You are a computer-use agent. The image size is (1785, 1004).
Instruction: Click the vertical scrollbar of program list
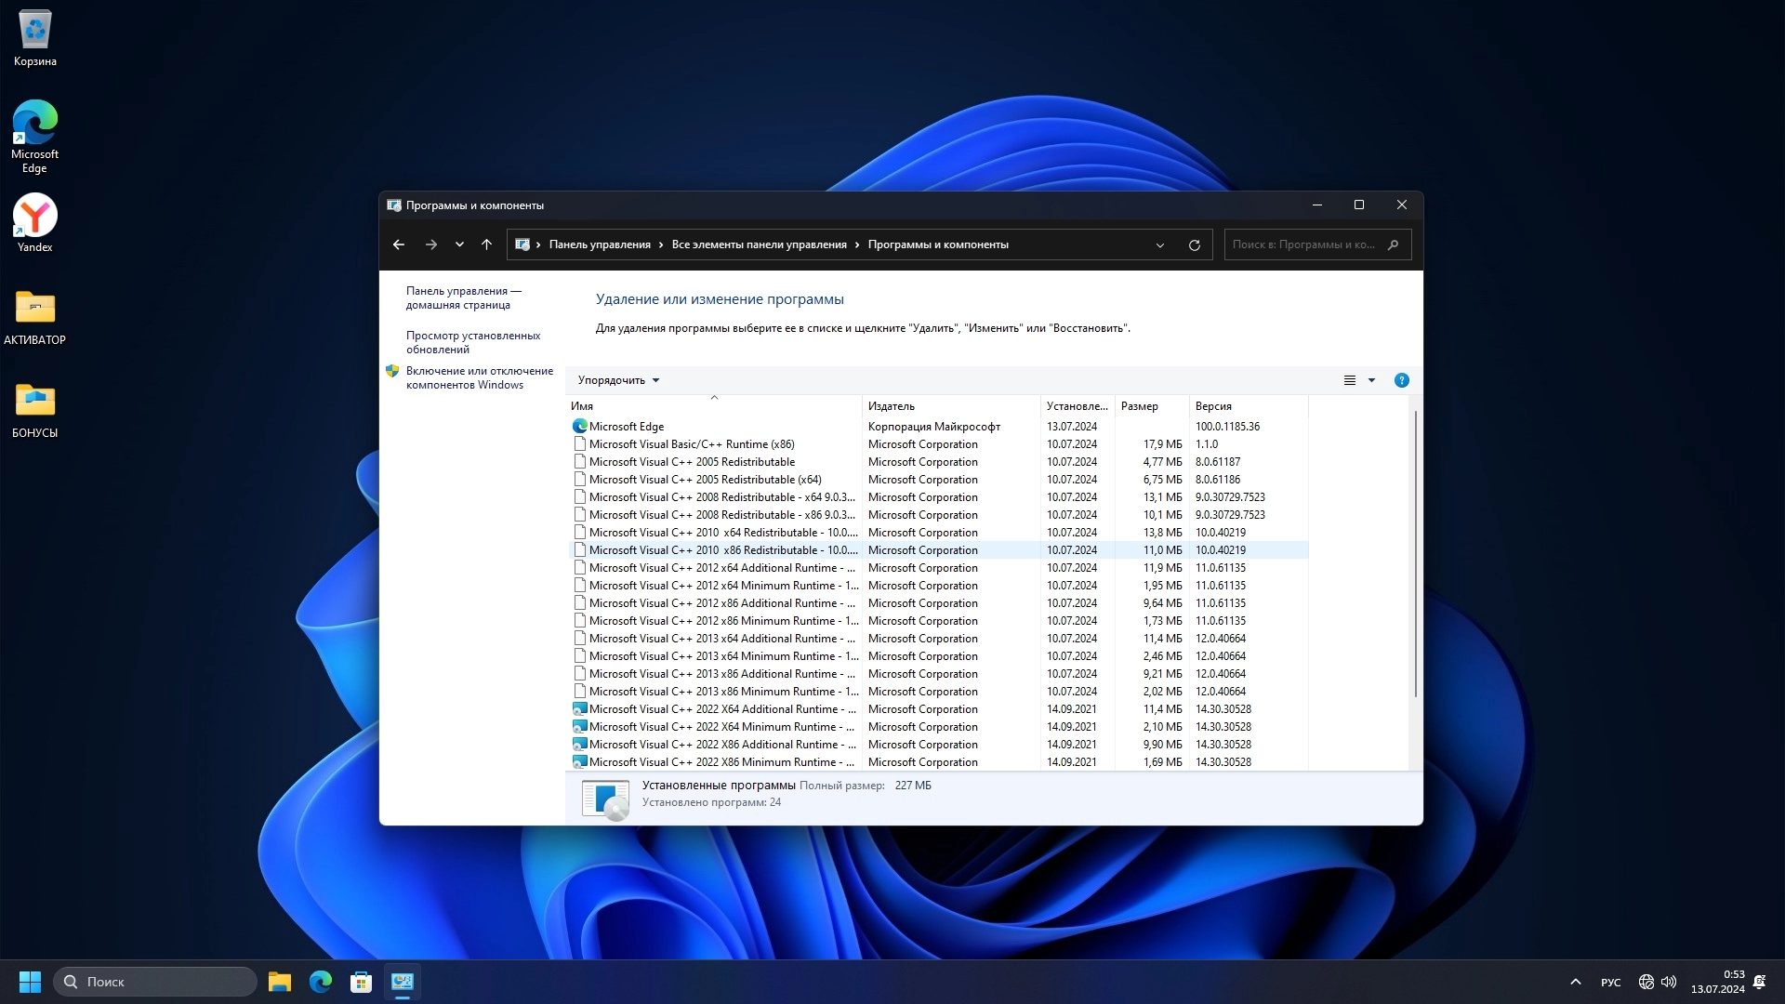pos(1416,554)
